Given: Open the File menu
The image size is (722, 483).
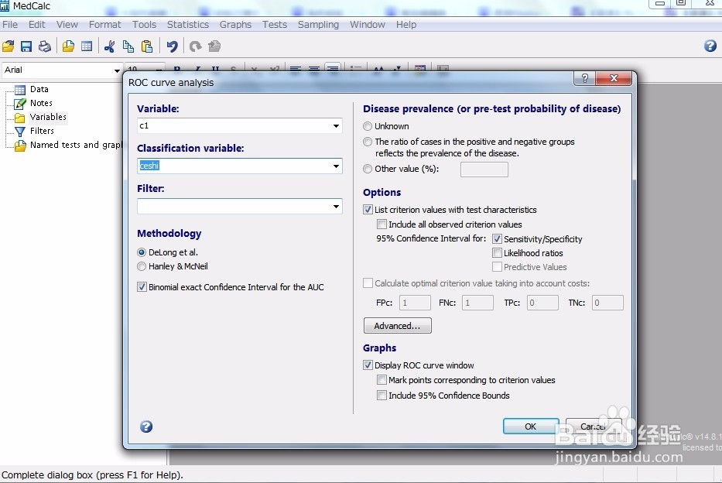Looking at the screenshot, I should 9,25.
